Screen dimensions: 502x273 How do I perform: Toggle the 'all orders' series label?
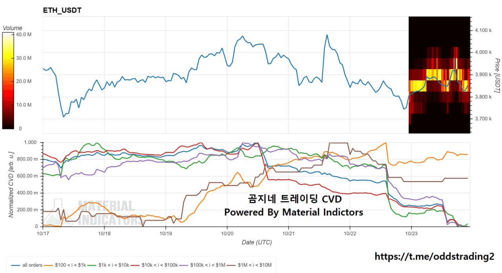click(32, 265)
